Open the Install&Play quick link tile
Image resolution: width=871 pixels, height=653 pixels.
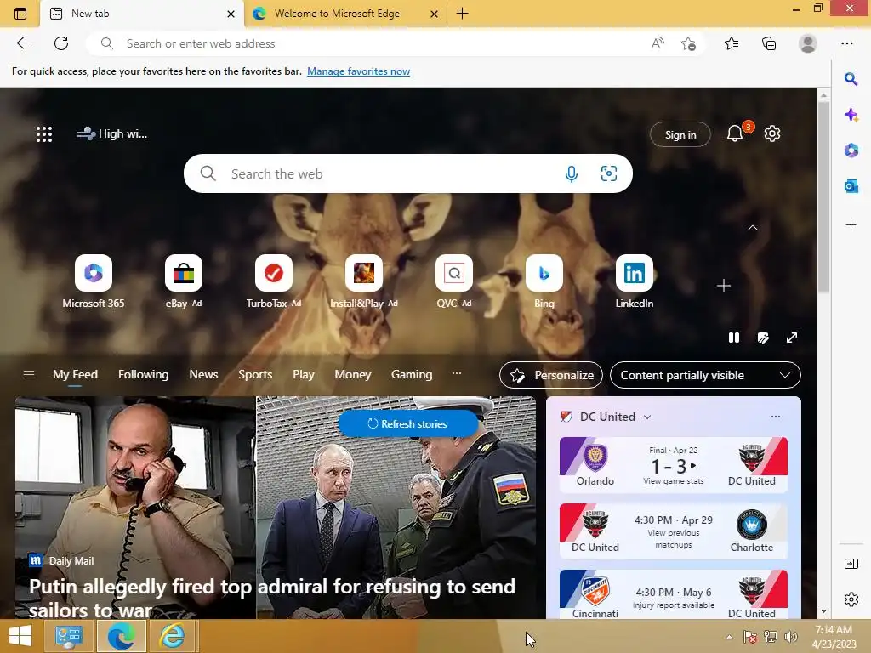click(364, 281)
